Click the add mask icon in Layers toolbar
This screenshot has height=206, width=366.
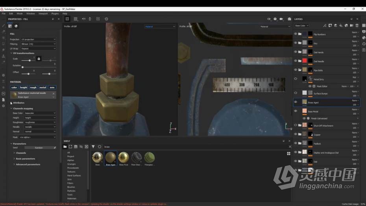click(330, 26)
